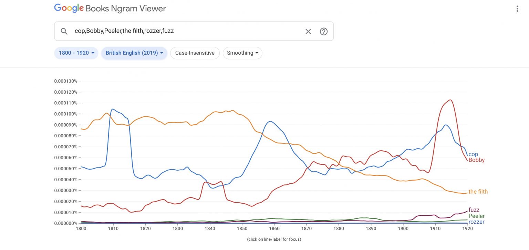
Task: Open the three-dot overflow menu
Action: click(517, 9)
